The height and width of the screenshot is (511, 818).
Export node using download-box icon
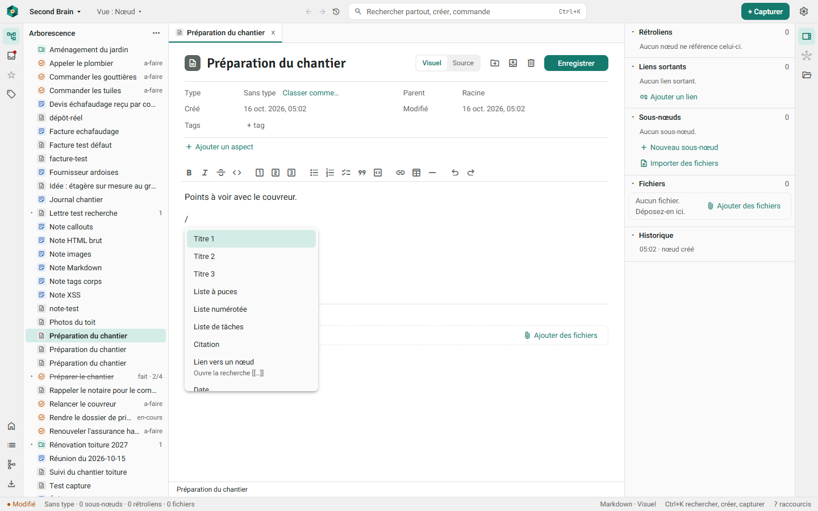tap(513, 63)
